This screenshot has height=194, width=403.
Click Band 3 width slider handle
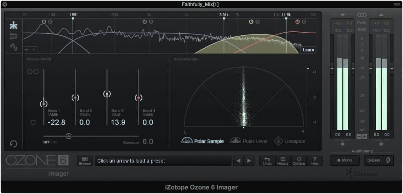(107, 94)
